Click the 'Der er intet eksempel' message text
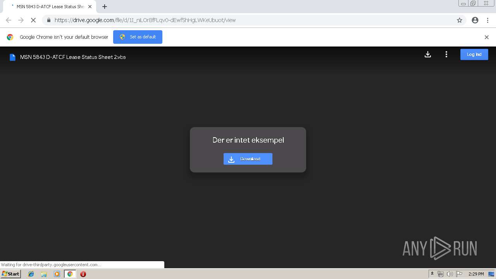The width and height of the screenshot is (496, 279). point(248,140)
